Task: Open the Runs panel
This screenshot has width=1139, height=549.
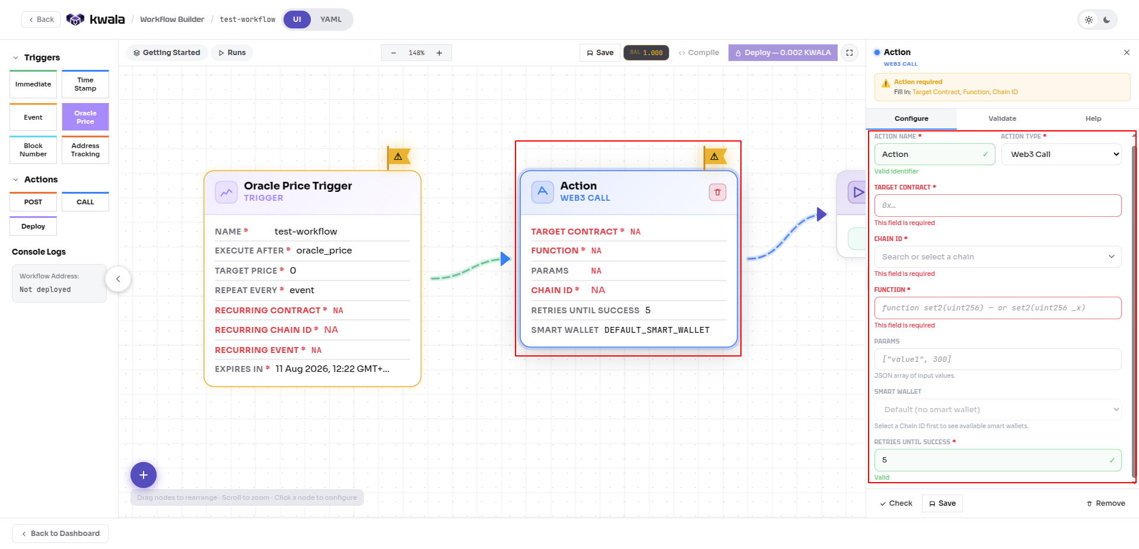Action: 232,53
